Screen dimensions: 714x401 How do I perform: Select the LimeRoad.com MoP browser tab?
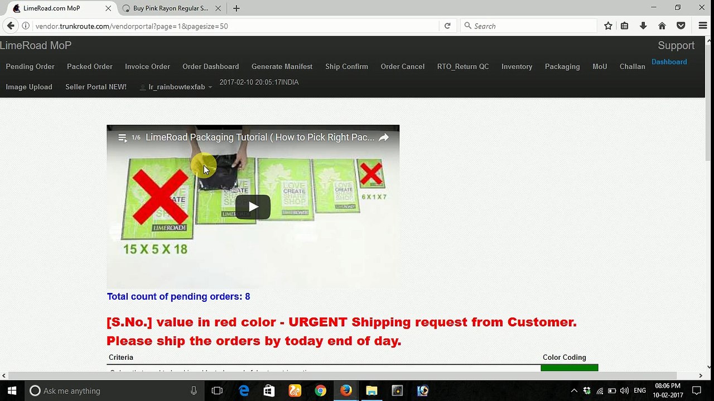click(x=52, y=8)
